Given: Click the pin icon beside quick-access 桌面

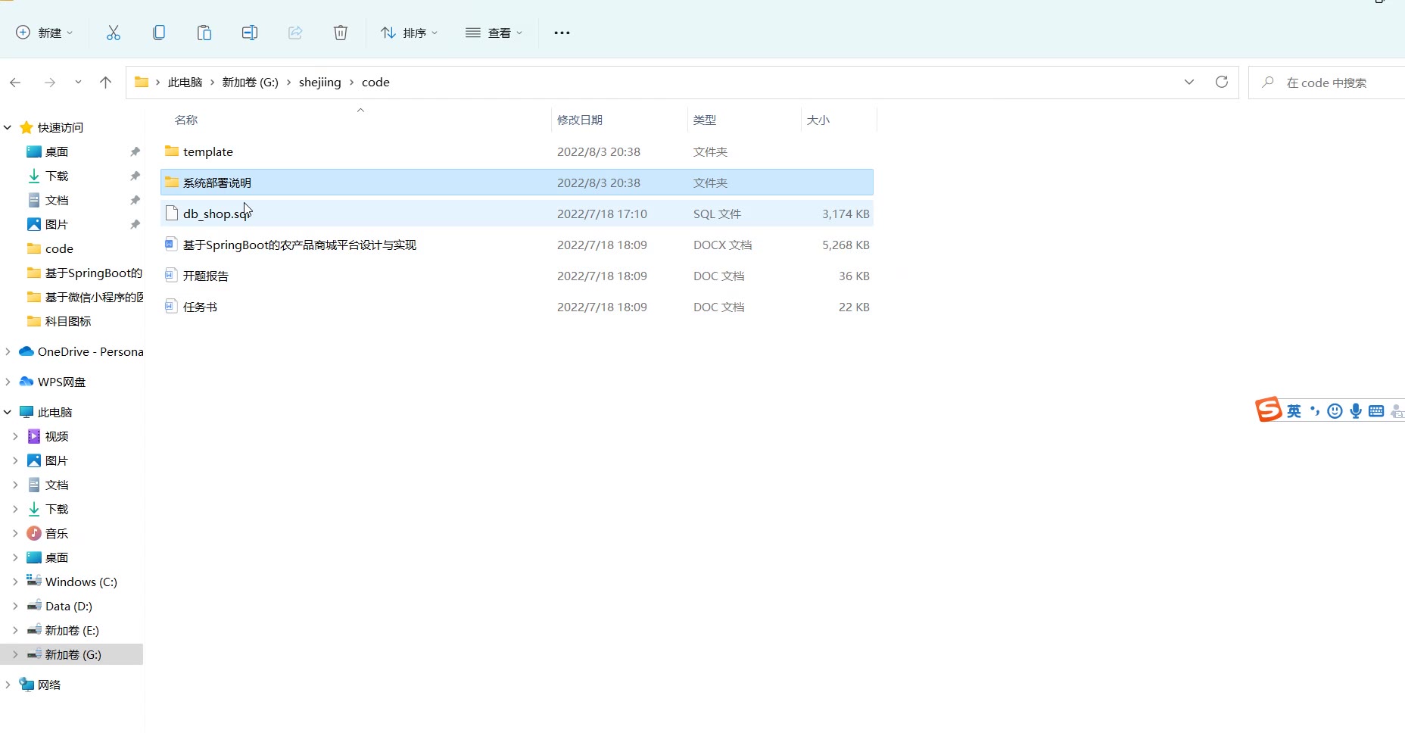Looking at the screenshot, I should [x=135, y=151].
